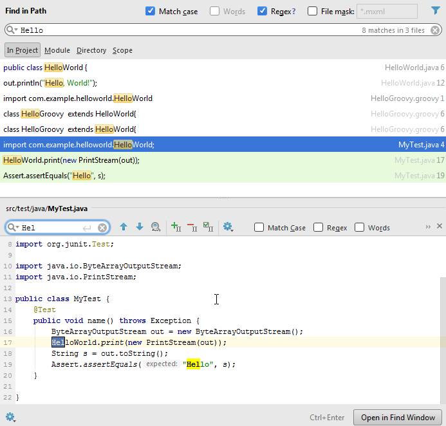Jump to next occurrence with down arrow
446x426 pixels.
[139, 227]
